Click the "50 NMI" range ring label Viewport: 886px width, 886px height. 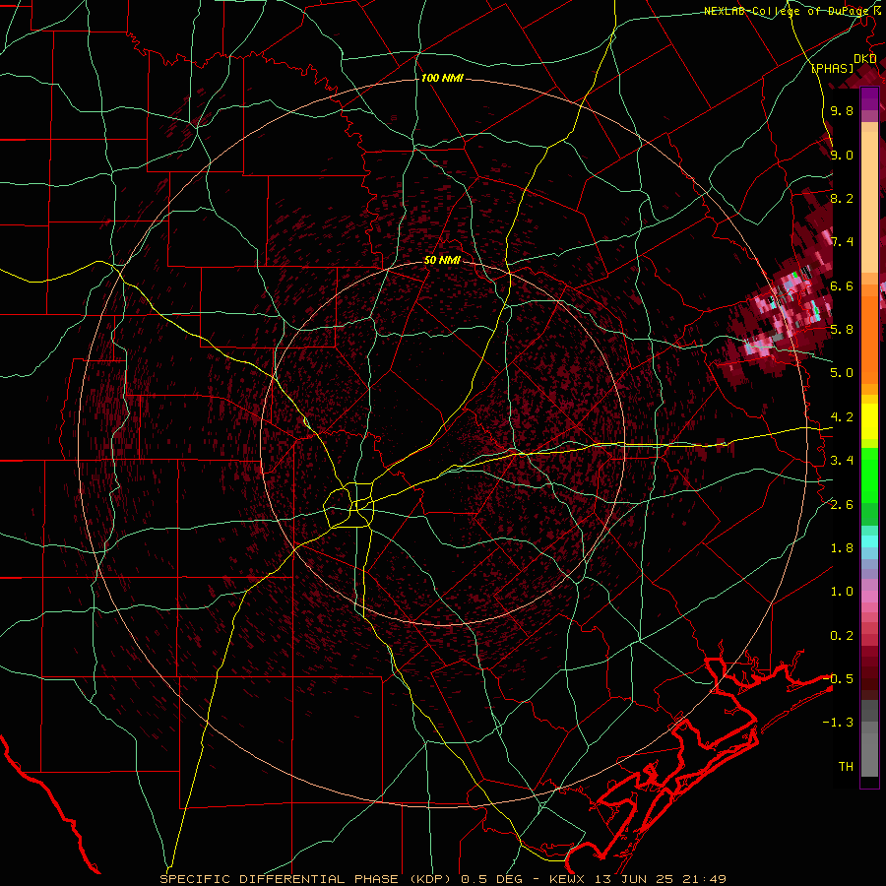coord(442,261)
